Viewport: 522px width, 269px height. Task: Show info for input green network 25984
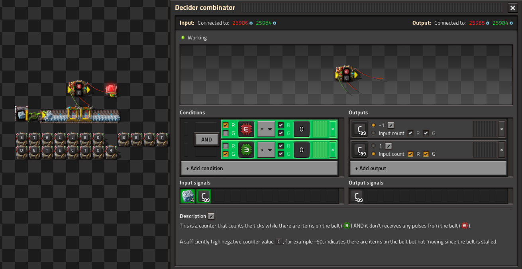tap(275, 23)
